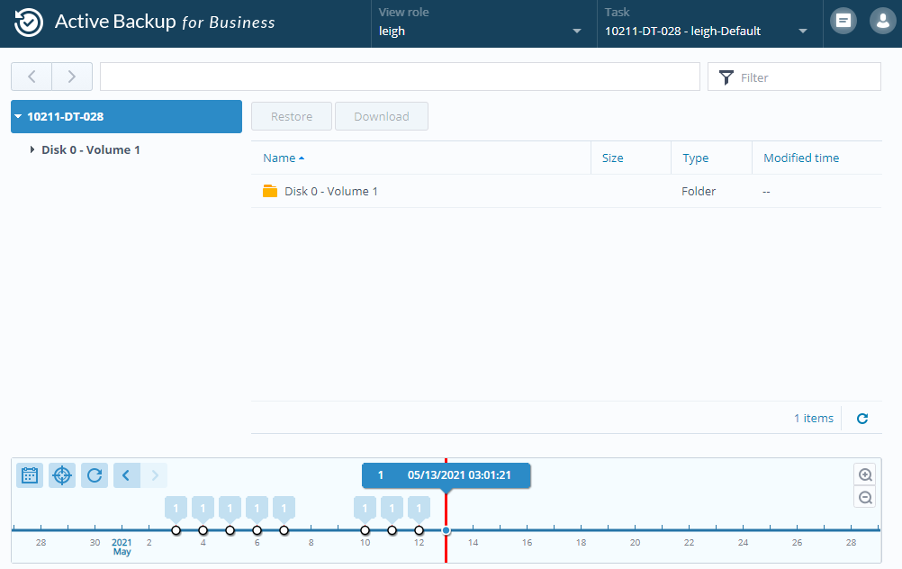Click into the Filter search field
The height and width of the screenshot is (569, 902).
point(795,77)
